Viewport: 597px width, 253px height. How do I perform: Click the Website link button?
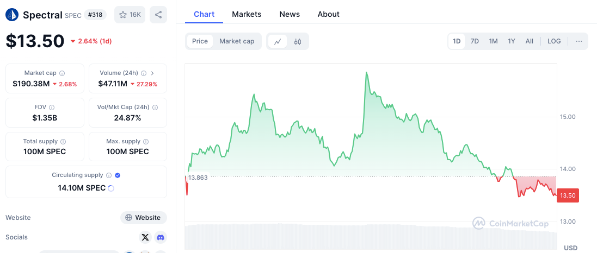pos(143,218)
